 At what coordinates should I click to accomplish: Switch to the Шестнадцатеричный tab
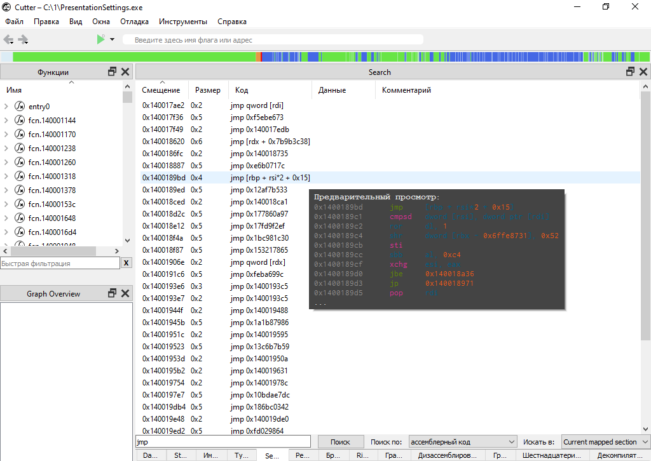[551, 455]
